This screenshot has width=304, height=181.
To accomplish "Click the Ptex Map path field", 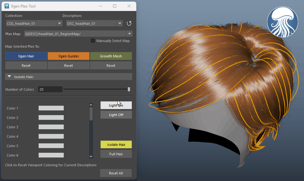I will [75, 34].
